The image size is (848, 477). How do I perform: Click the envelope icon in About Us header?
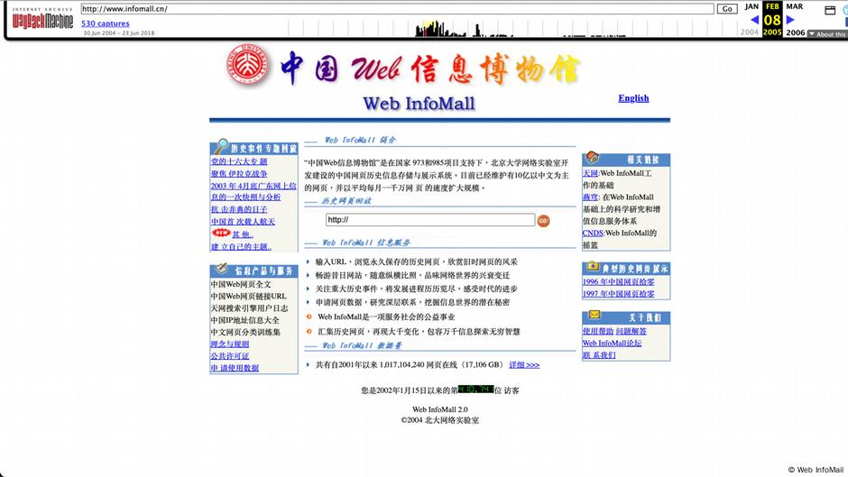click(594, 316)
